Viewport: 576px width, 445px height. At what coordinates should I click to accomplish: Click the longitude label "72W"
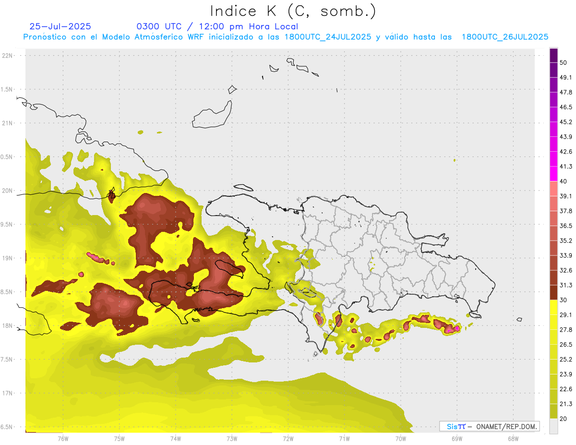pos(288,439)
